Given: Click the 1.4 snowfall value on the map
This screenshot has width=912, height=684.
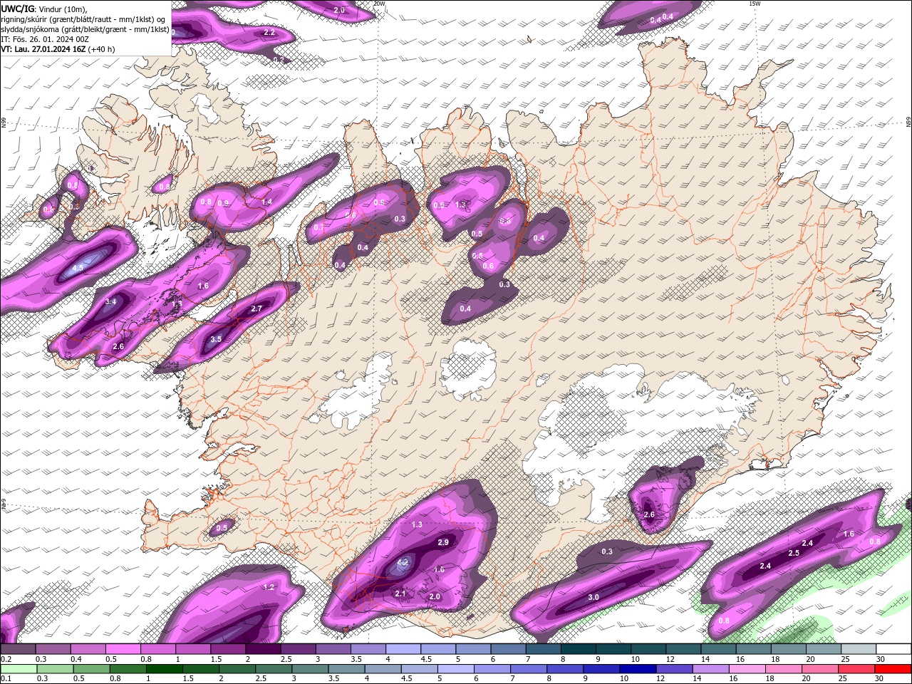Looking at the screenshot, I should [x=266, y=202].
